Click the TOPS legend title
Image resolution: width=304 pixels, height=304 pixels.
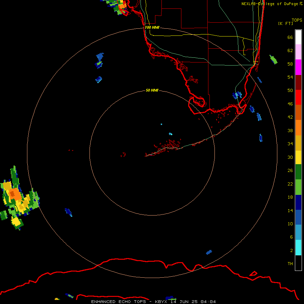(297, 20)
